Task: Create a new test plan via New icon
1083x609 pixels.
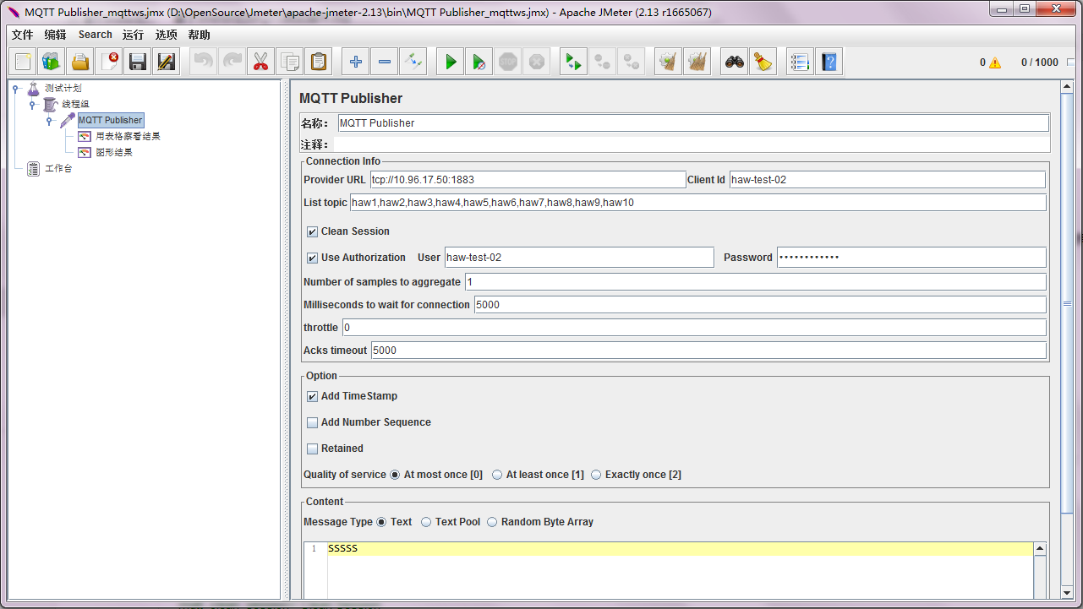Action: pyautogui.click(x=23, y=62)
